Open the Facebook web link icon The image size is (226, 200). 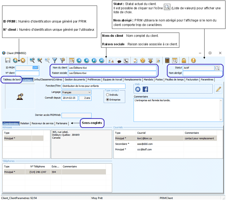(x=145, y=89)
